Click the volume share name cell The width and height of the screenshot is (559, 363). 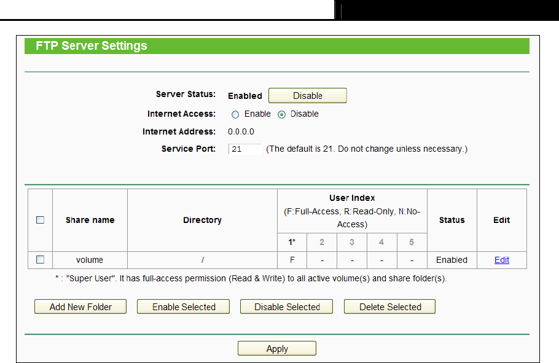click(90, 260)
